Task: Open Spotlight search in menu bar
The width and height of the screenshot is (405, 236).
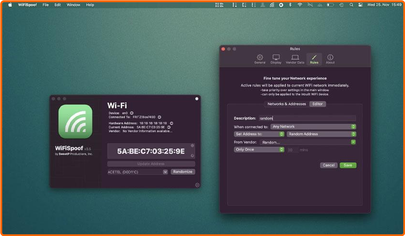Action: tap(351, 5)
